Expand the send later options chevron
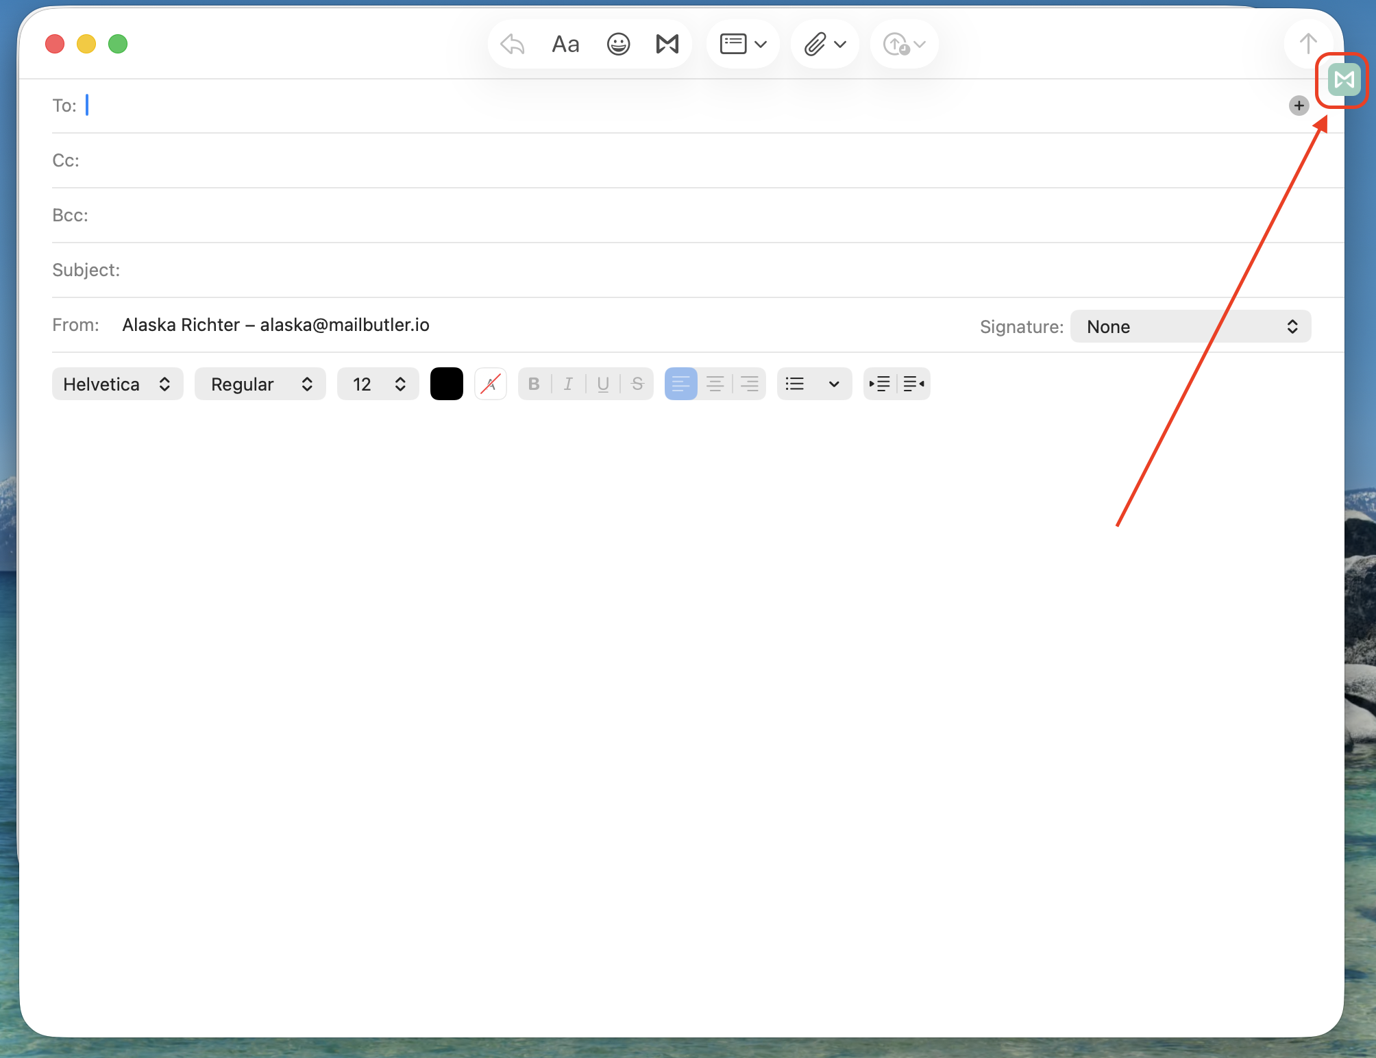The height and width of the screenshot is (1058, 1376). (920, 45)
